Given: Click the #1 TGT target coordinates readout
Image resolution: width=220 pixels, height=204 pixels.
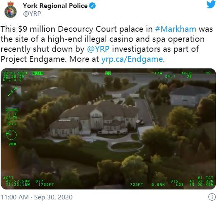Looking at the screenshot, I should [202, 181].
